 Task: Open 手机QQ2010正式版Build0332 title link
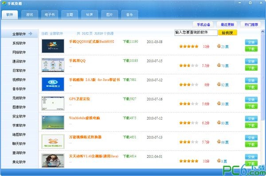92,42
